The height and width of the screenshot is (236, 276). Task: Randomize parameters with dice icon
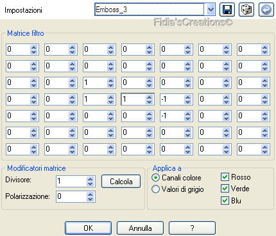246,10
